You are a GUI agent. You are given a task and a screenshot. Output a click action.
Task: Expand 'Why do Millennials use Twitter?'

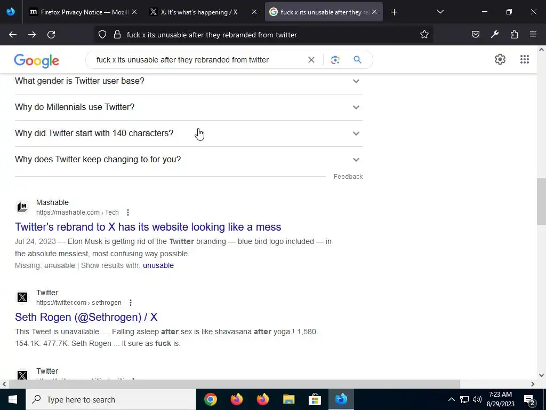pos(188,107)
